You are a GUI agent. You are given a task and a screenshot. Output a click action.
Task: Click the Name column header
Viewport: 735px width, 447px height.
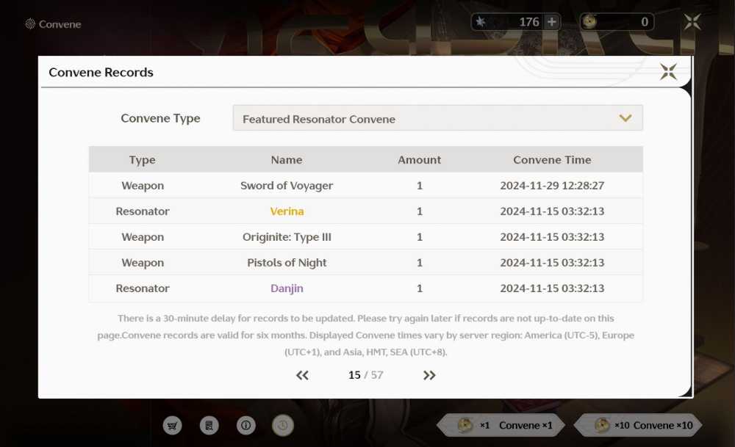click(x=287, y=159)
